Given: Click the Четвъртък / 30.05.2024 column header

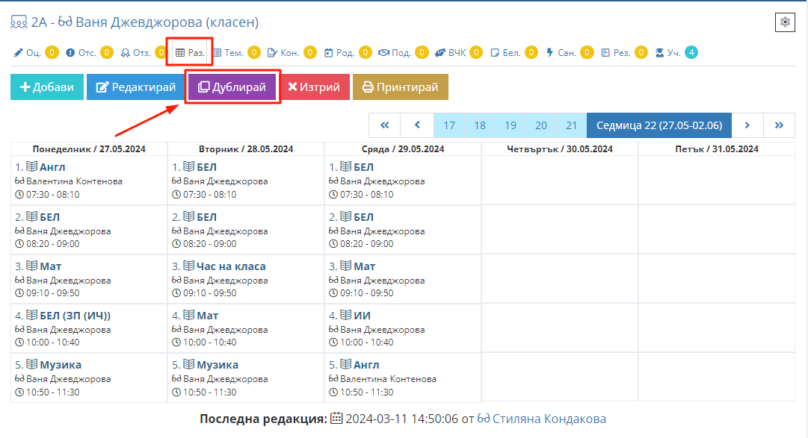Looking at the screenshot, I should pos(560,148).
